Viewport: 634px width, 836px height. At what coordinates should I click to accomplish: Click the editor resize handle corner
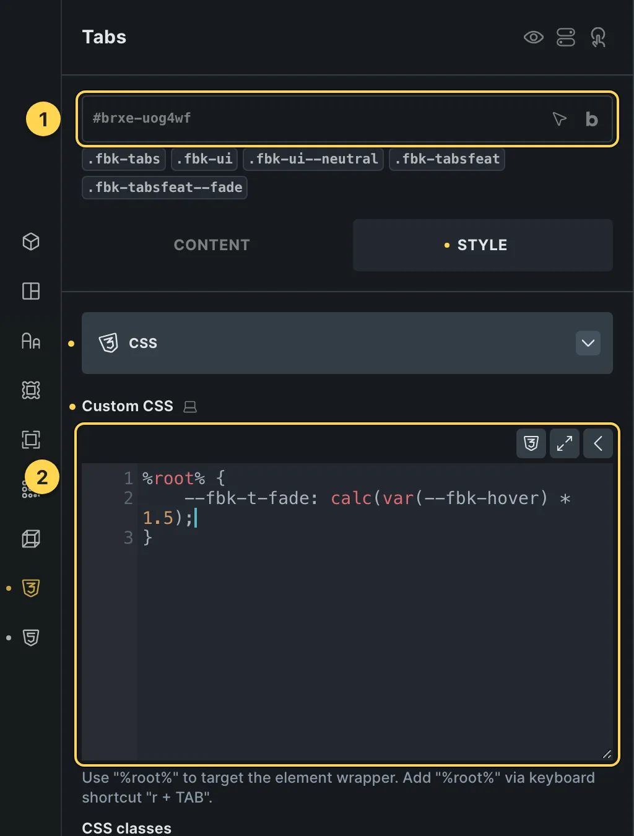click(607, 754)
